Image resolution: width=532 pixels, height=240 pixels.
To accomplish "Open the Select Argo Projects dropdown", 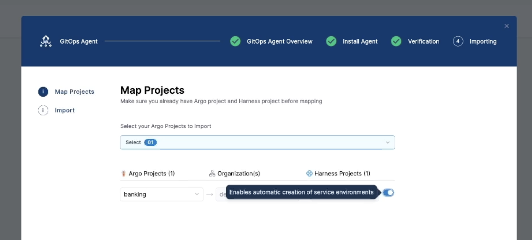I will click(x=257, y=142).
